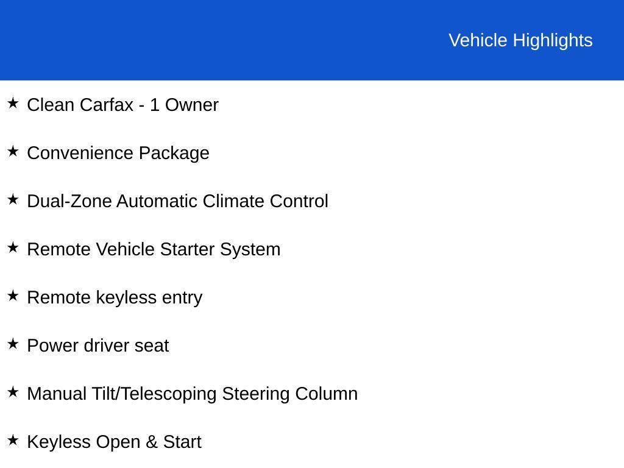Select the Clean Carfax - 1 Owner text

point(122,105)
